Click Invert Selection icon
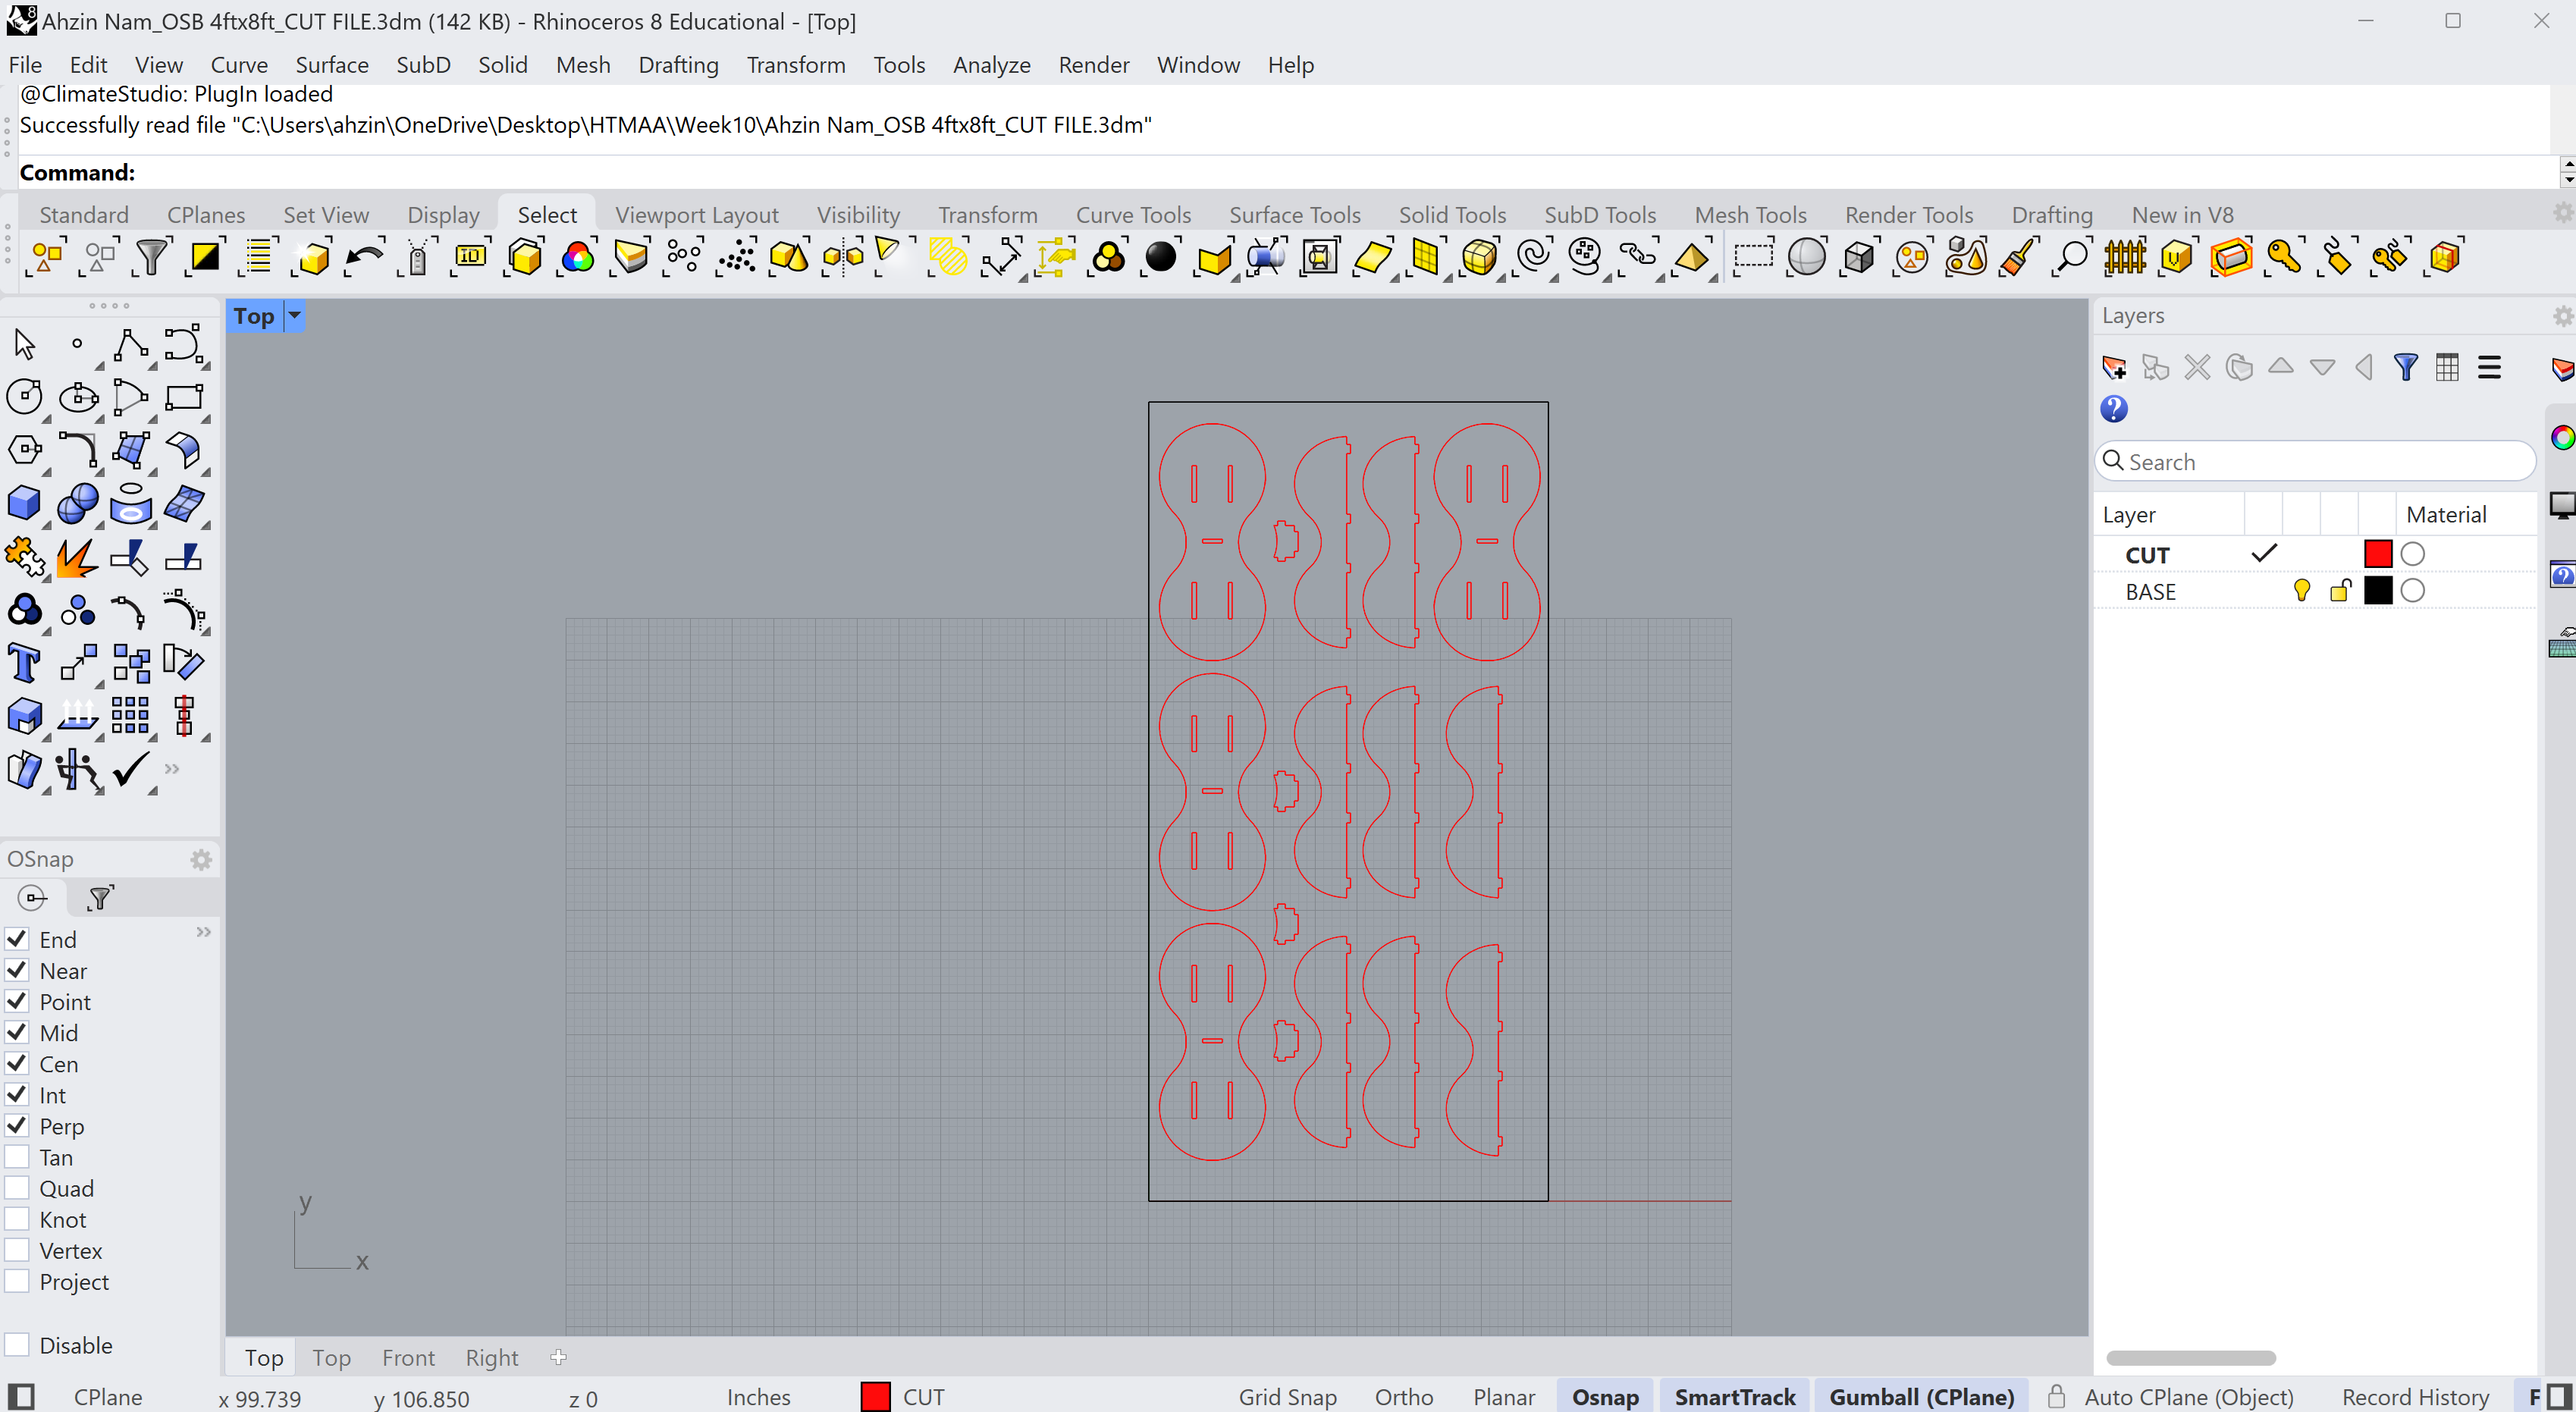Screen dimensions: 2576x1412 pos(205,257)
